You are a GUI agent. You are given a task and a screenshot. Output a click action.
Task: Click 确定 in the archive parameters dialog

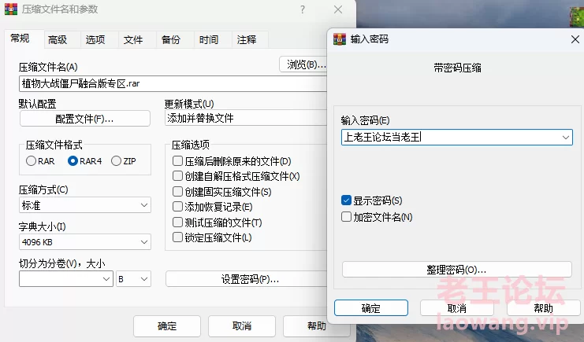167,326
